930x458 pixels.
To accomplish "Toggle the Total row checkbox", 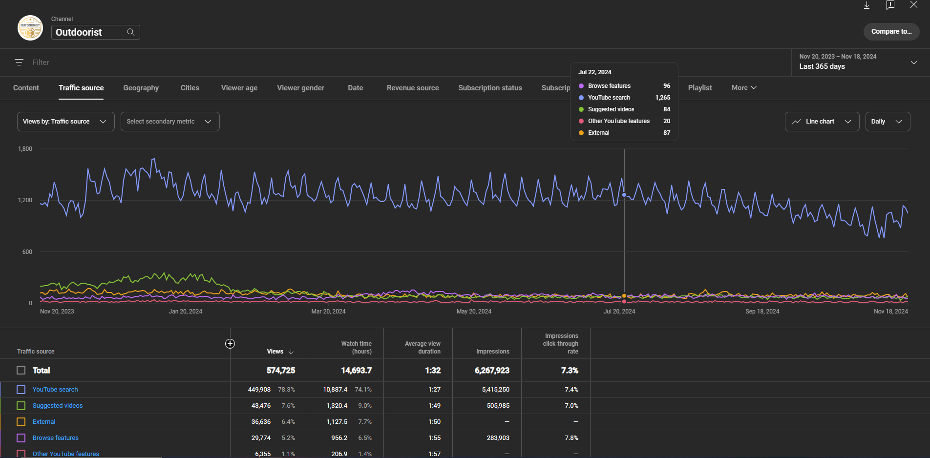I will click(x=21, y=370).
